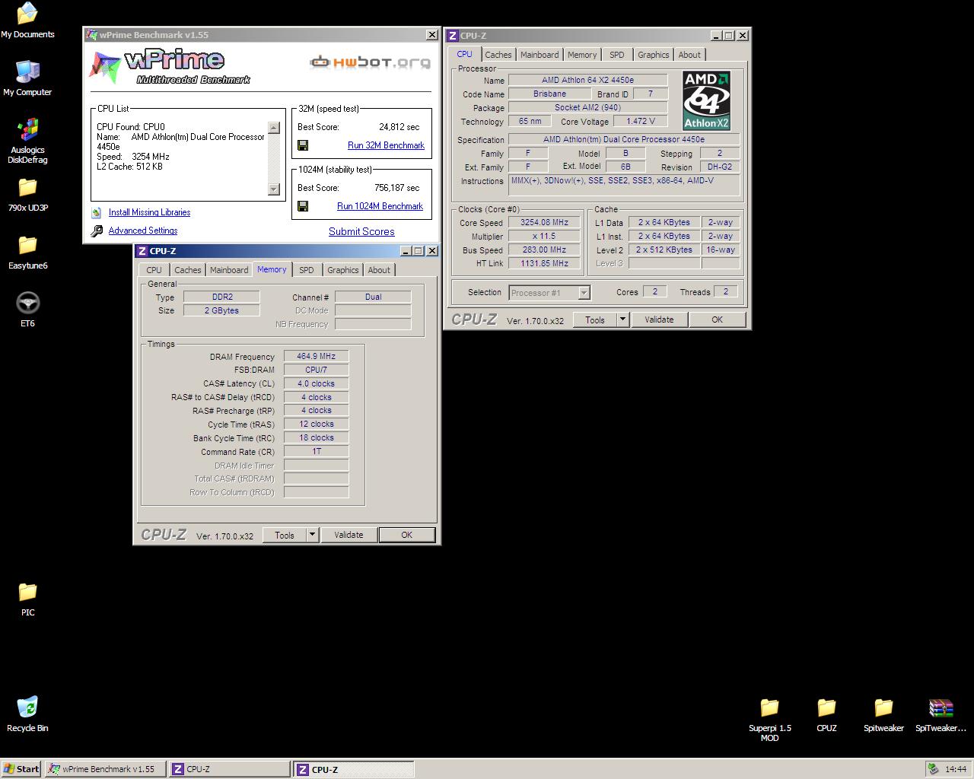Open About tab in processor CPU-Z window
This screenshot has width=974, height=779.
(689, 55)
